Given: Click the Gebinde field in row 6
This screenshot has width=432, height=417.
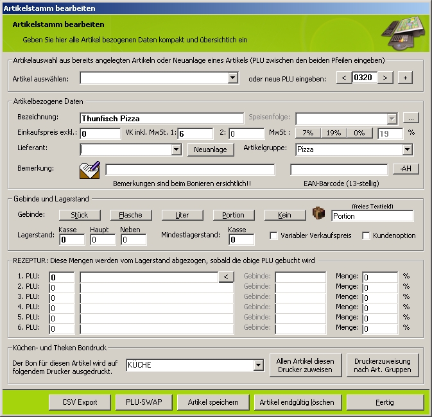Looking at the screenshot, I should [300, 328].
